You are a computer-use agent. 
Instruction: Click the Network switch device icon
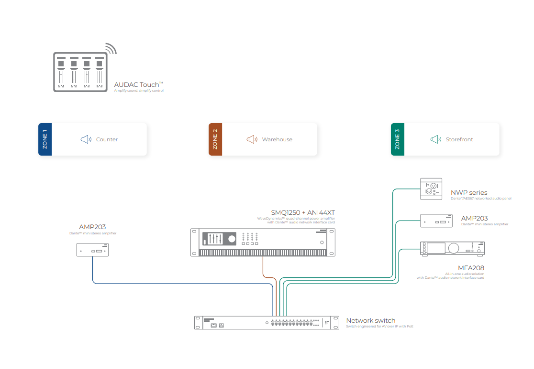[x=267, y=323]
